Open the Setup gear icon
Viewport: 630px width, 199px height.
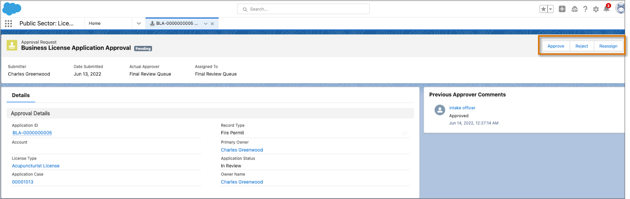click(596, 9)
